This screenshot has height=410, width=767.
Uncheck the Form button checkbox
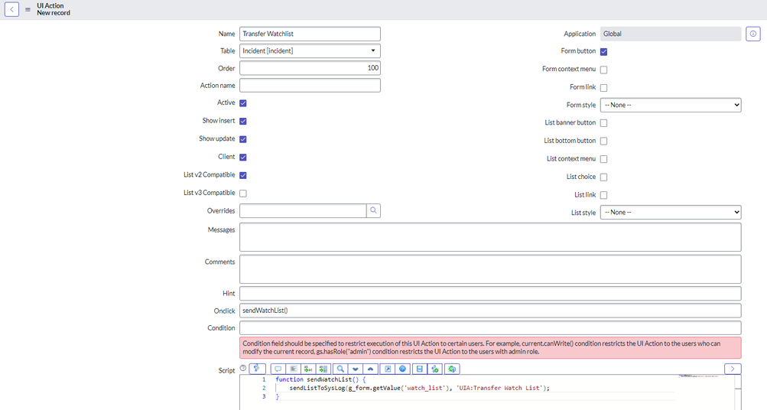pyautogui.click(x=603, y=52)
